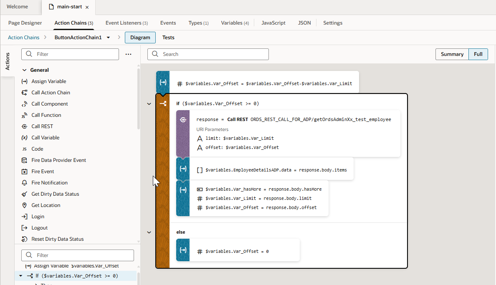Switch diagram view to Full
496x285 pixels.
pos(478,54)
